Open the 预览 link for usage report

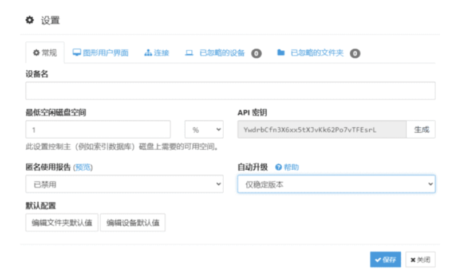(x=83, y=167)
